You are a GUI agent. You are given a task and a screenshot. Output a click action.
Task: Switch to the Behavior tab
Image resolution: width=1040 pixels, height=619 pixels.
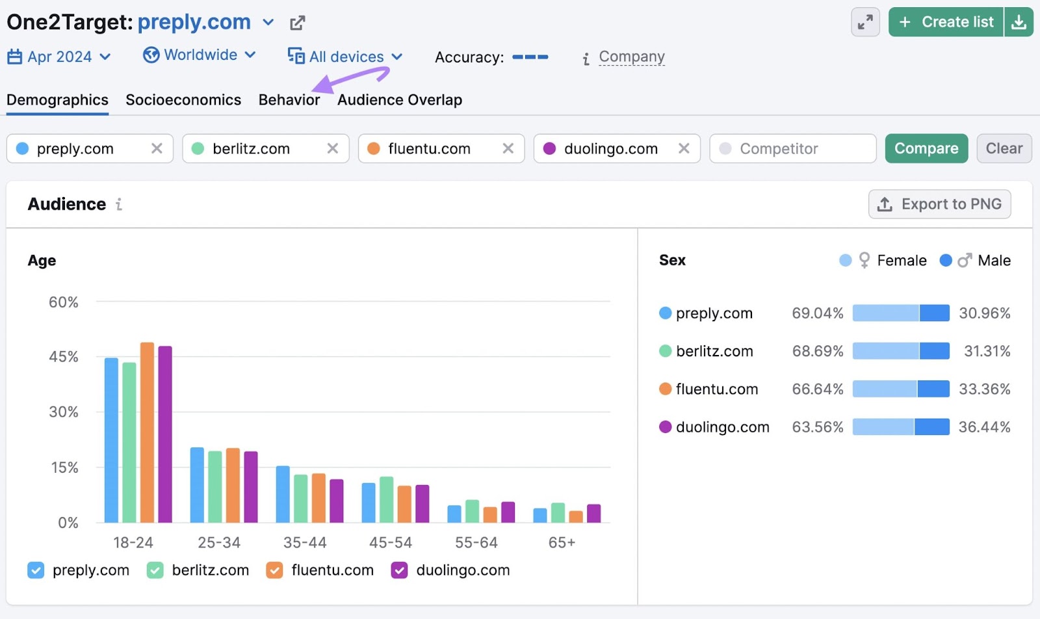coord(289,99)
